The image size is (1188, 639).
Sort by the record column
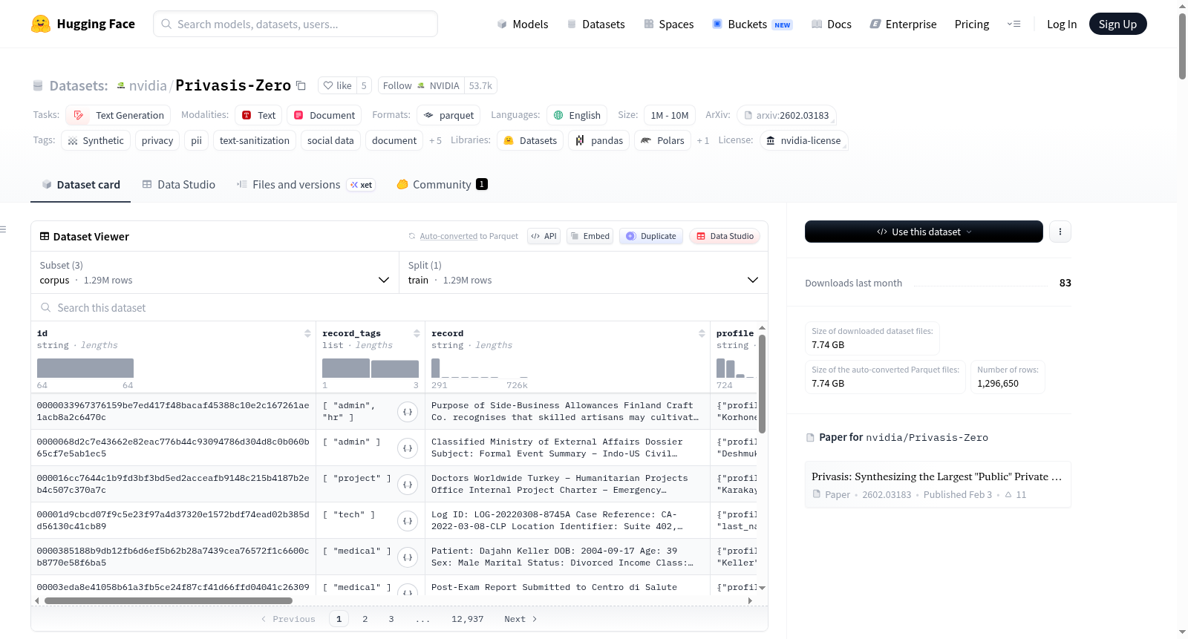[x=702, y=334]
